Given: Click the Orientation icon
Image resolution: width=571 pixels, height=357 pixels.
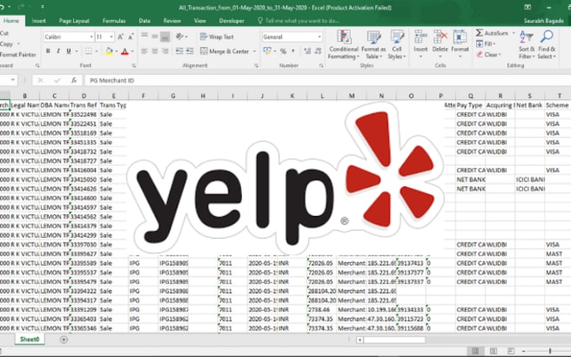Looking at the screenshot, I should 180,36.
